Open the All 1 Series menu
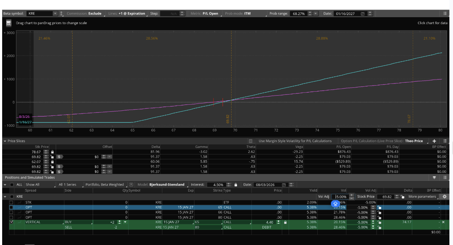This screenshot has width=453, height=245. (x=70, y=184)
